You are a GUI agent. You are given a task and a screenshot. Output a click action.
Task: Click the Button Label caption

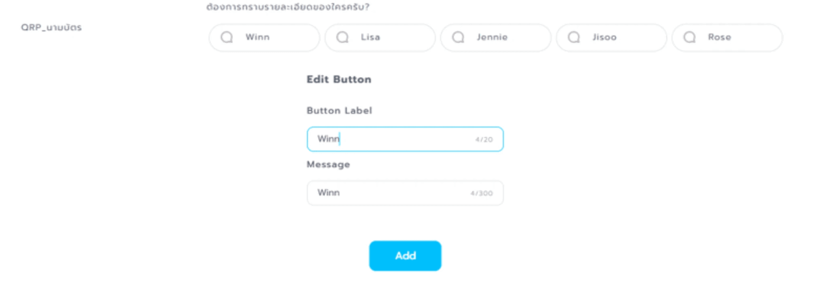pyautogui.click(x=339, y=111)
